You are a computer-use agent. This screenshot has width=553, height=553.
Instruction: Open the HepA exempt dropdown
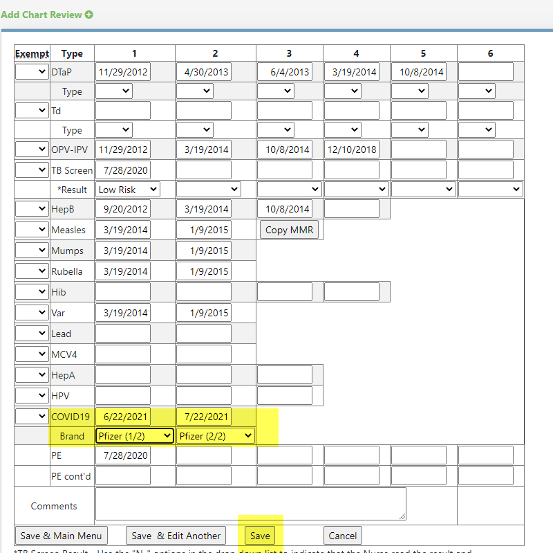click(32, 375)
